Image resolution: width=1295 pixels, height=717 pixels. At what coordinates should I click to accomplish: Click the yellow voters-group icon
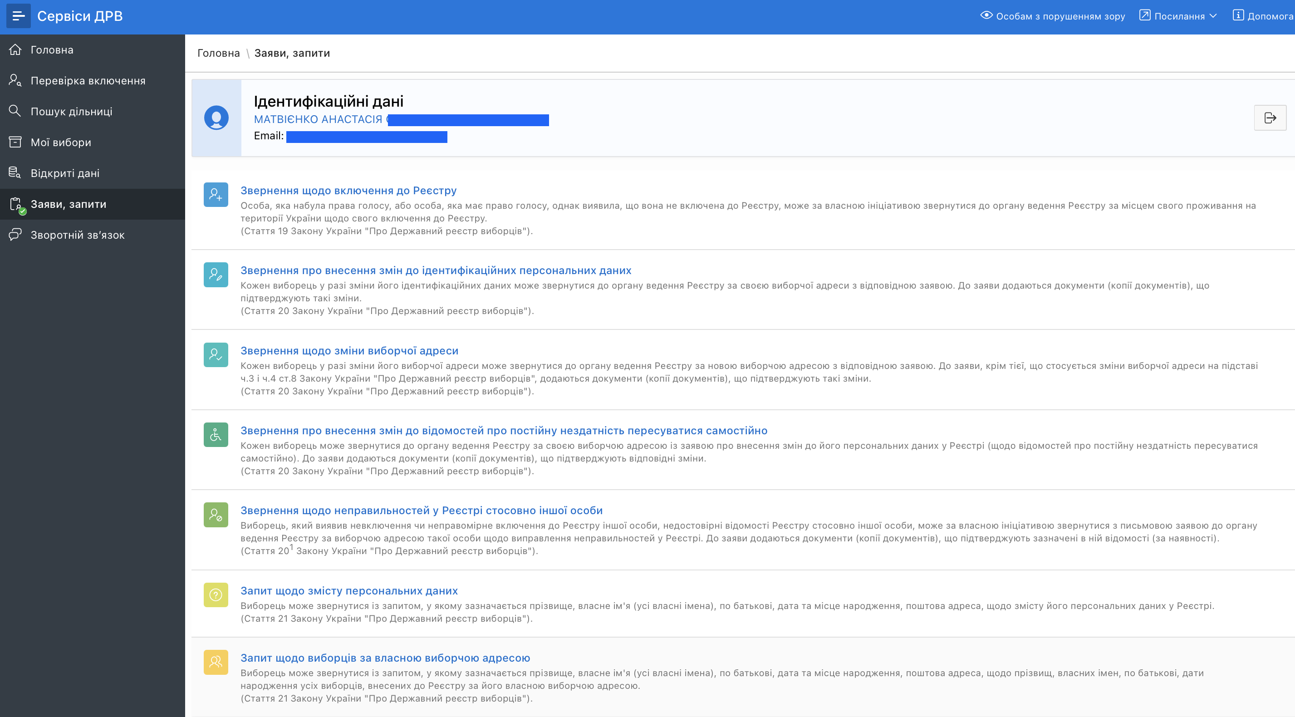click(x=216, y=662)
